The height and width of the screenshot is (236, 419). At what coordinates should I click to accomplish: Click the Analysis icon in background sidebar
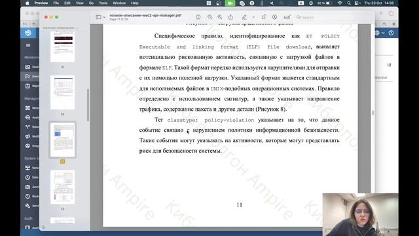click(x=27, y=117)
